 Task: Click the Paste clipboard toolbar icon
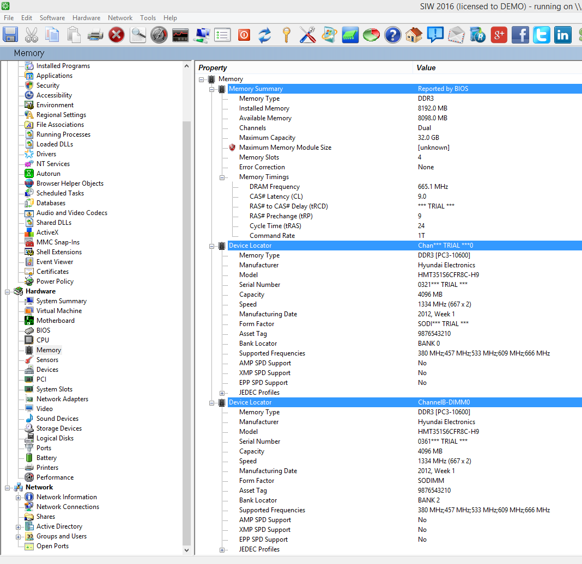pos(74,35)
